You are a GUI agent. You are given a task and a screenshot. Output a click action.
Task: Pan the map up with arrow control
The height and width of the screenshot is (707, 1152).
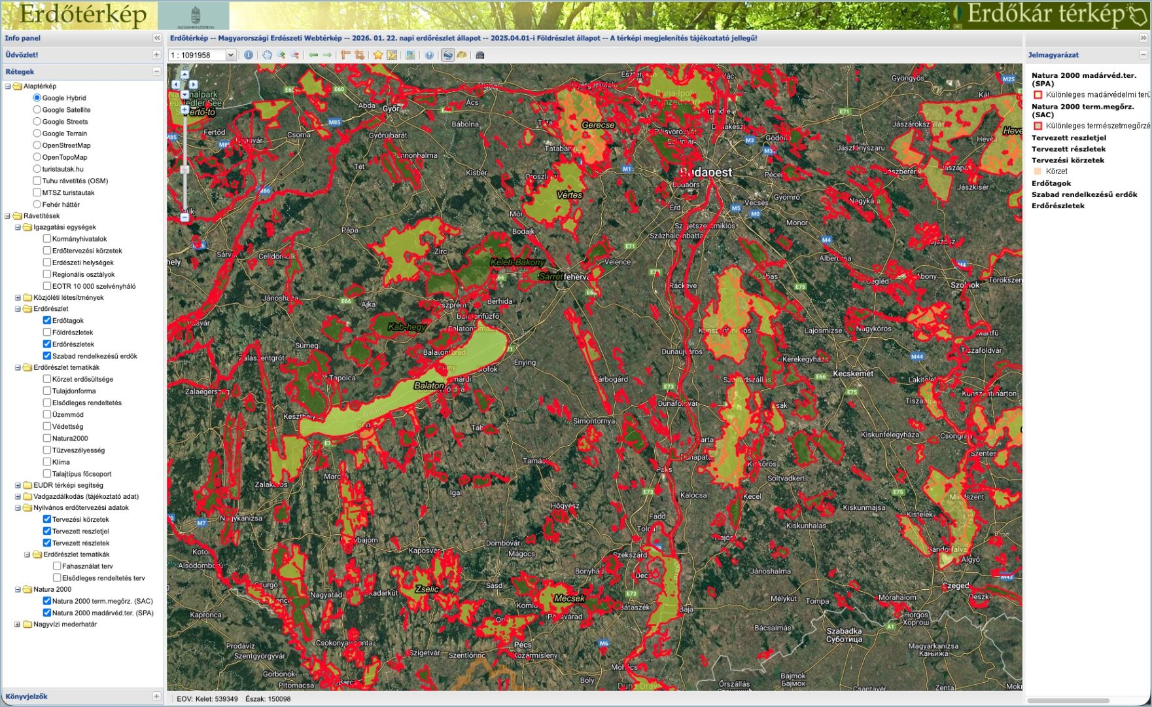pos(184,75)
